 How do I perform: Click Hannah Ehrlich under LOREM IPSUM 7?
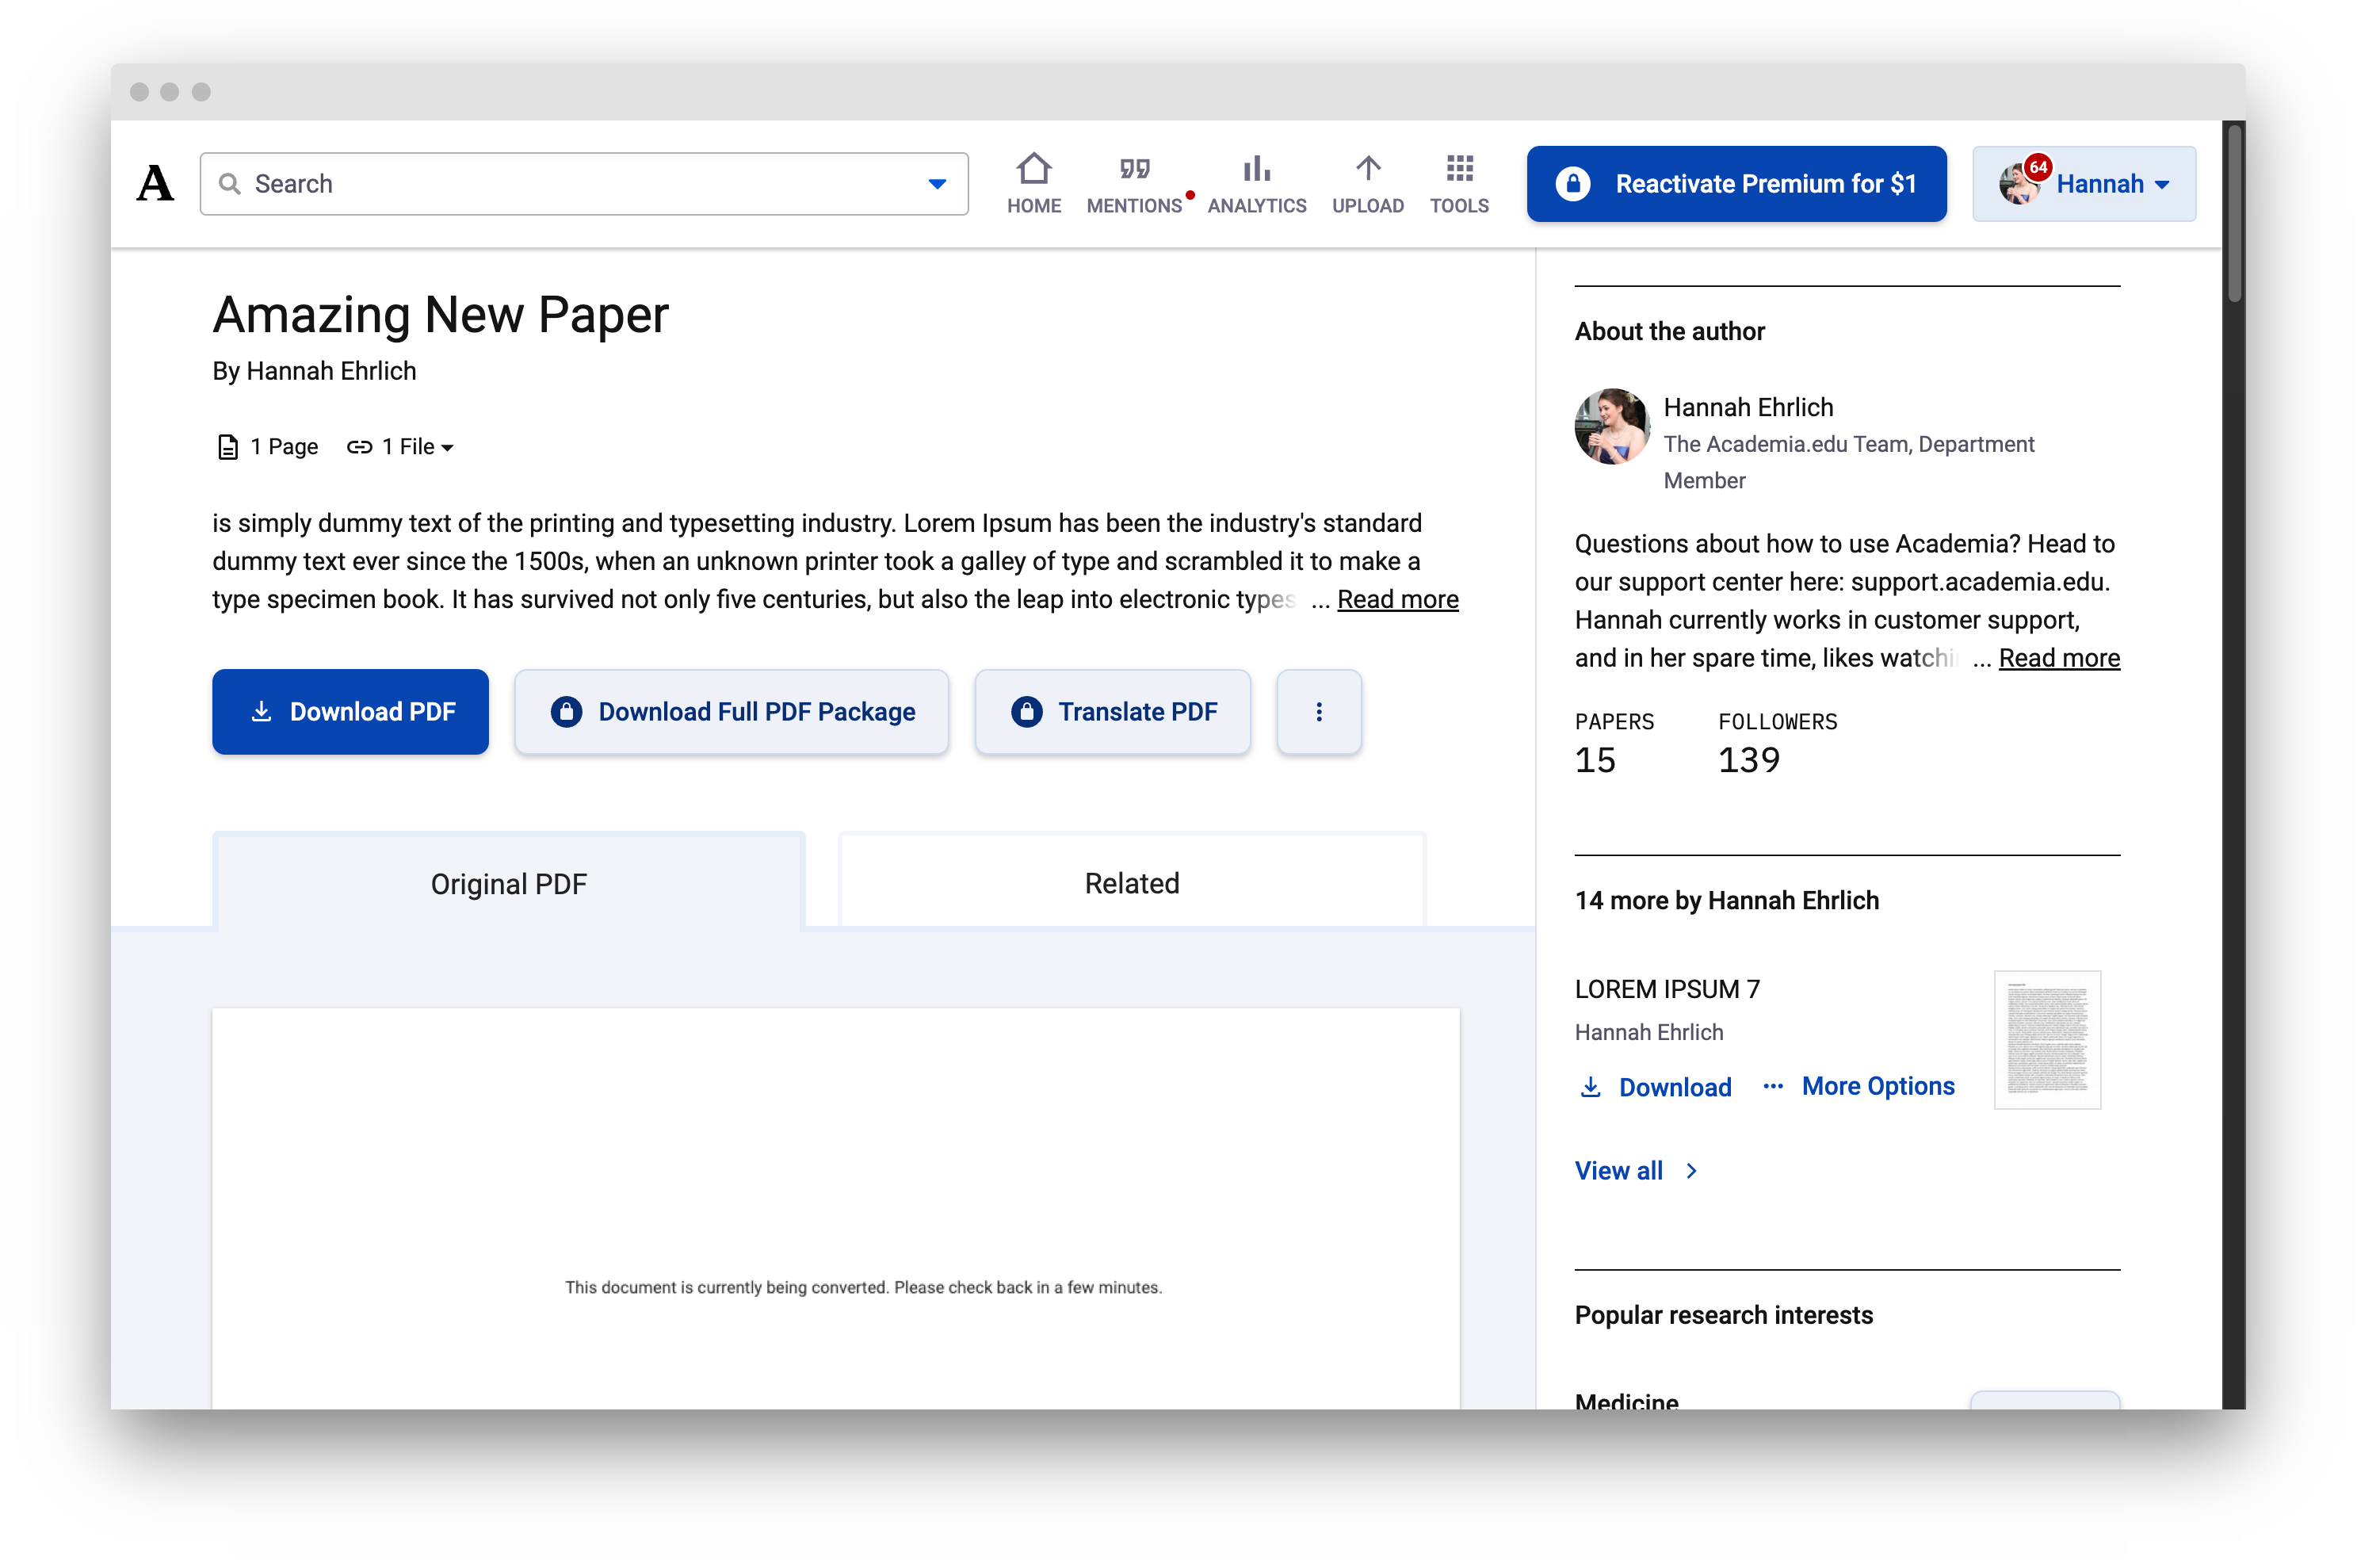point(1648,1032)
